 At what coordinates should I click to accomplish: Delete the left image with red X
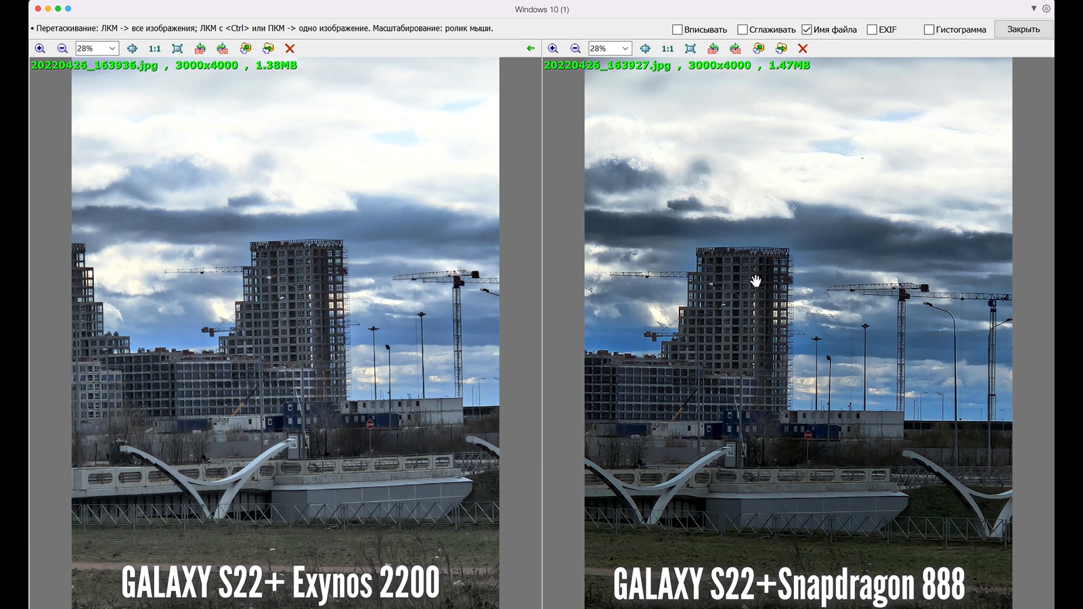click(x=290, y=49)
